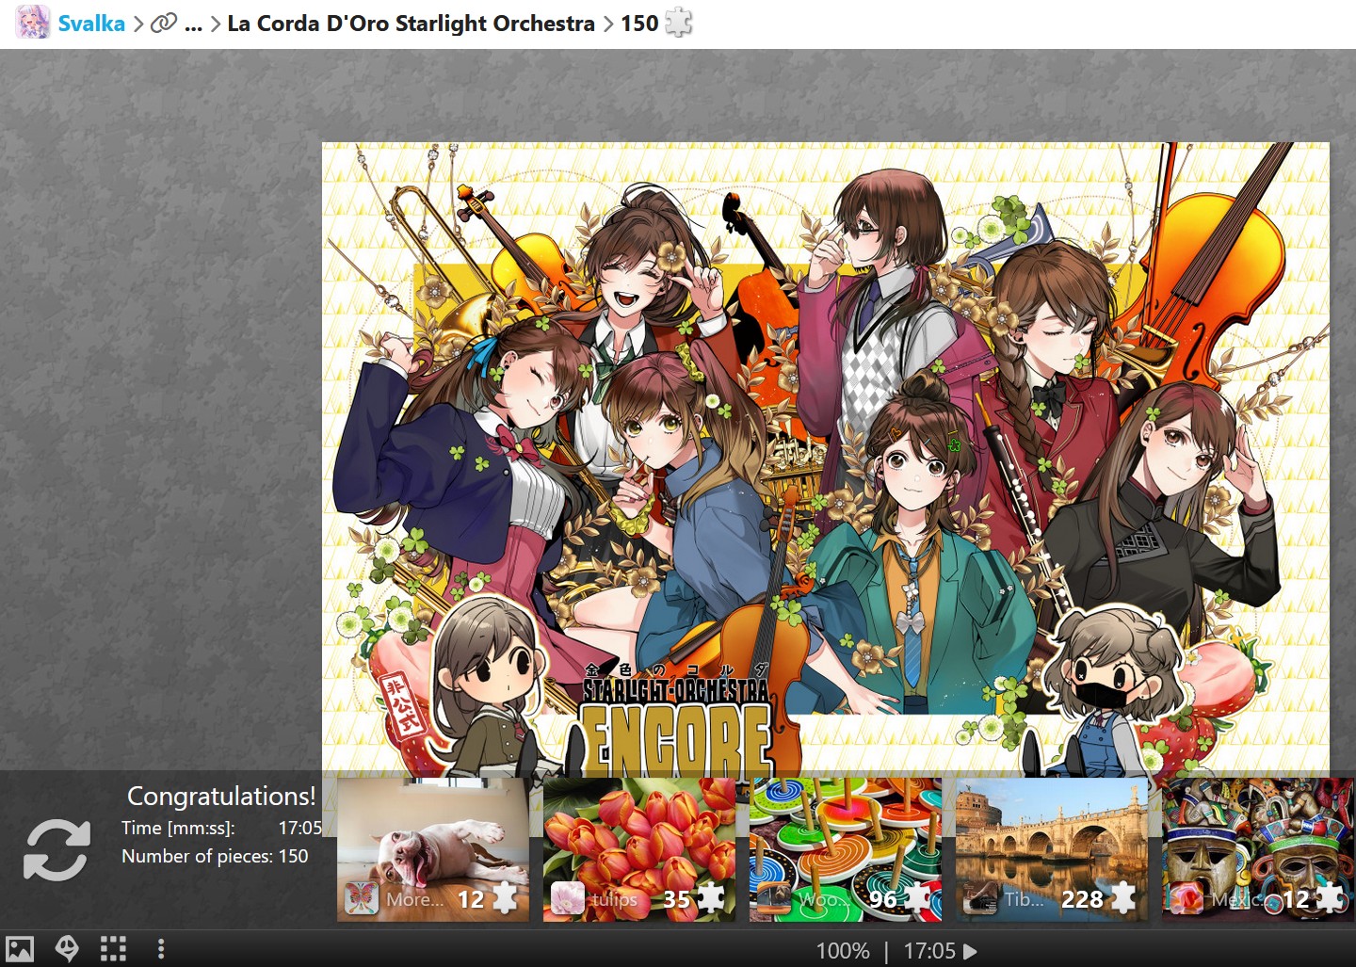Click the puzzle piece icon on dog thumbnail
The height and width of the screenshot is (967, 1356).
(505, 898)
